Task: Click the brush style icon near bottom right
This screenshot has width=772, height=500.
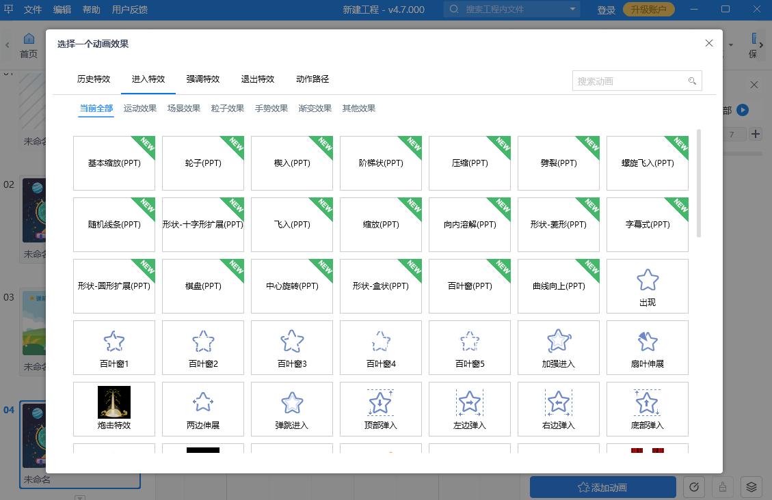Action: (x=723, y=487)
